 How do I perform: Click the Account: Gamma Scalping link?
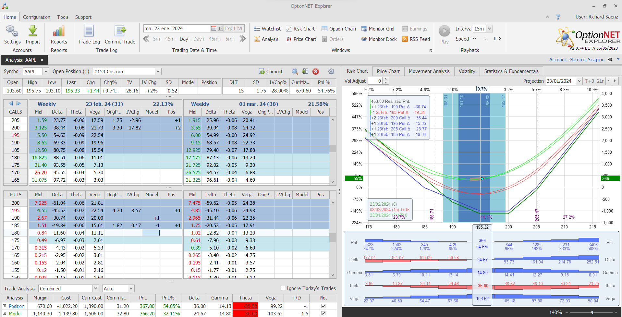point(577,60)
